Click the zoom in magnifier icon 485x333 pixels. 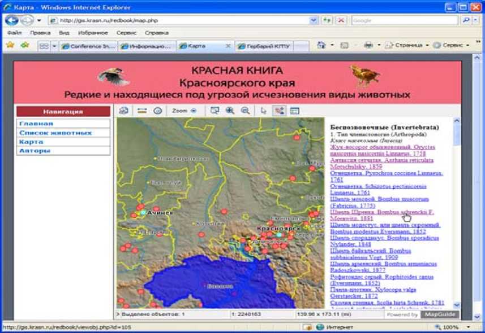coord(230,111)
